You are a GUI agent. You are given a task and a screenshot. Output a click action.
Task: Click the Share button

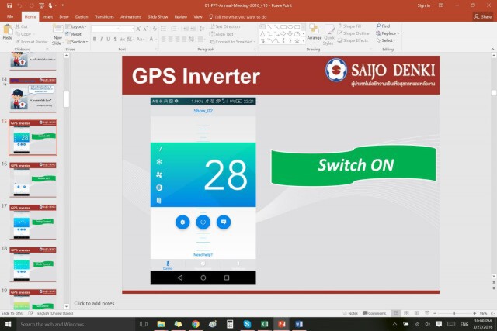483,17
